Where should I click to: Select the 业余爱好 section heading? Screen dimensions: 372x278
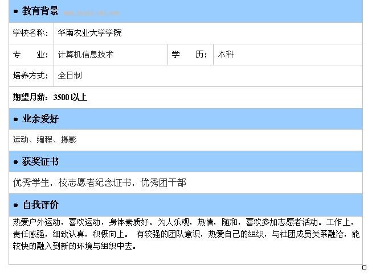pyautogui.click(x=40, y=119)
